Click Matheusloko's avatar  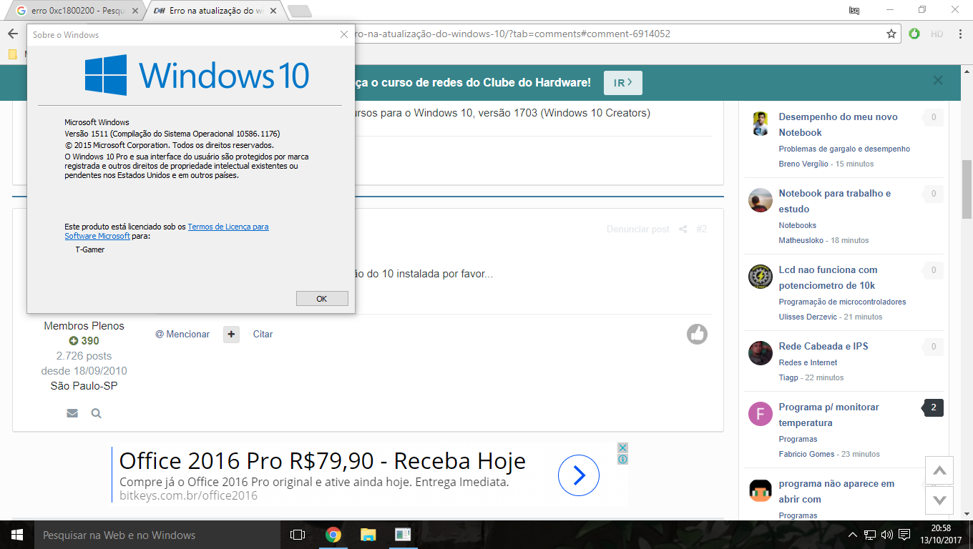(761, 200)
